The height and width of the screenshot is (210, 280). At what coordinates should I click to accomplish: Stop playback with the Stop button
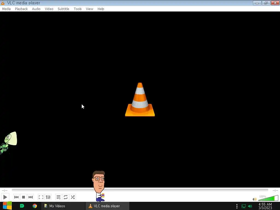click(x=24, y=197)
